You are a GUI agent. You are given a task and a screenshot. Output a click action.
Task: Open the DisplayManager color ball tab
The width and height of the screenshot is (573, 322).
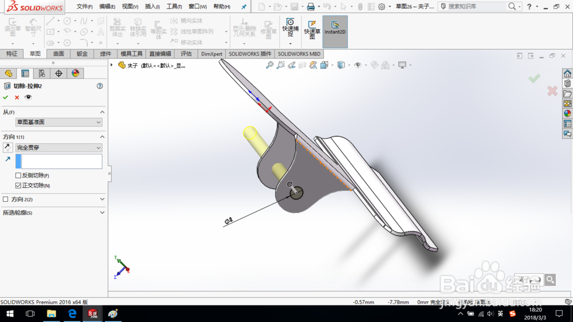tap(75, 73)
